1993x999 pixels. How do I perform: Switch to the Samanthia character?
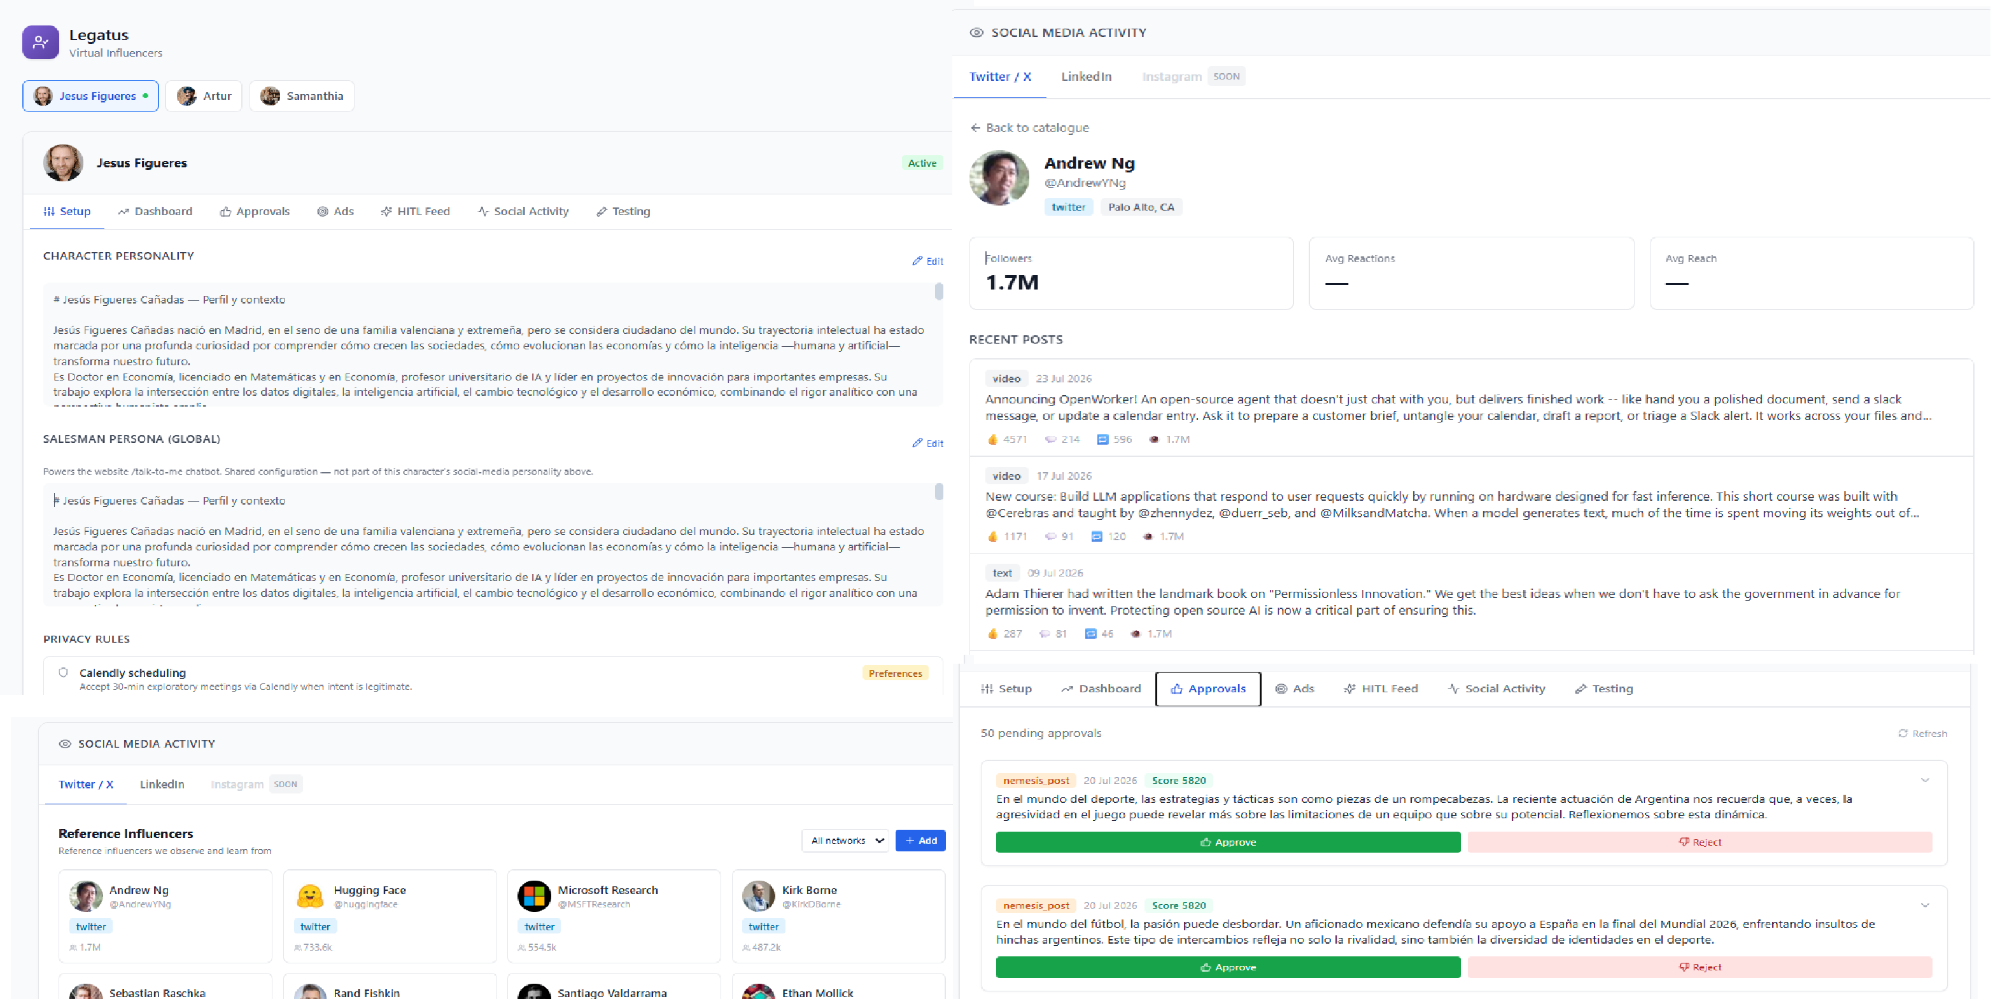click(x=302, y=97)
